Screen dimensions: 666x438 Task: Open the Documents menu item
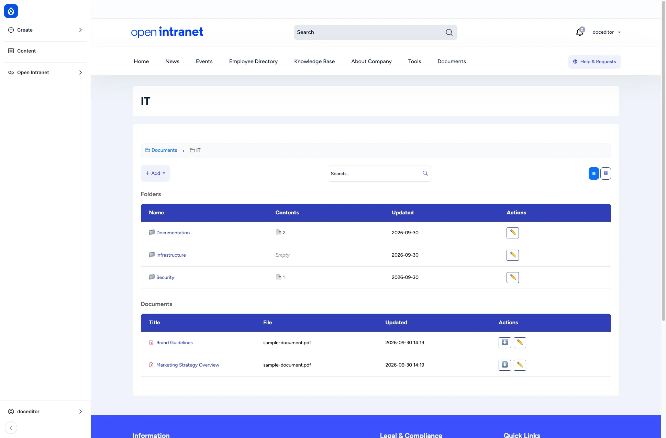click(x=452, y=61)
